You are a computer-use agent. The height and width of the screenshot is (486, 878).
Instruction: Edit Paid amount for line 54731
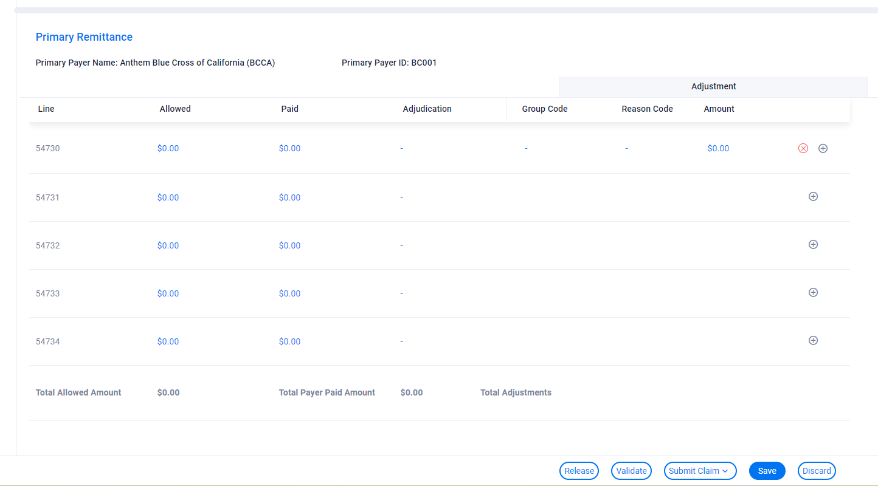pyautogui.click(x=289, y=197)
